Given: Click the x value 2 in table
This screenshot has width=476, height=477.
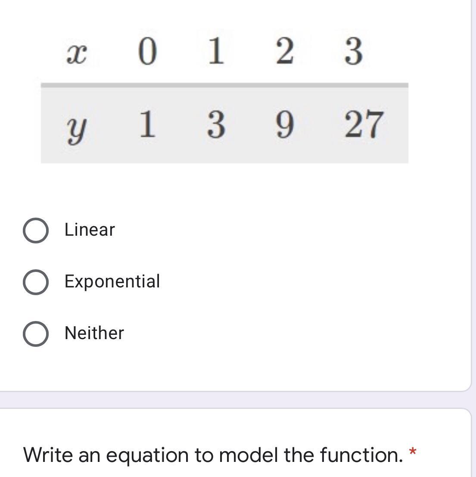Looking at the screenshot, I should [x=284, y=52].
